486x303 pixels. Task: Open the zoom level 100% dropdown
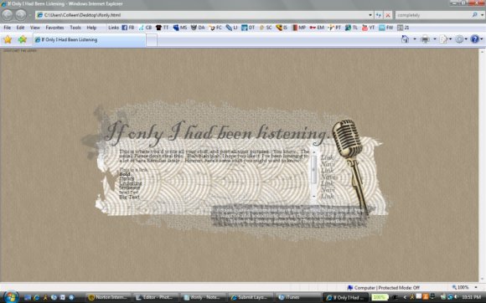point(464,287)
